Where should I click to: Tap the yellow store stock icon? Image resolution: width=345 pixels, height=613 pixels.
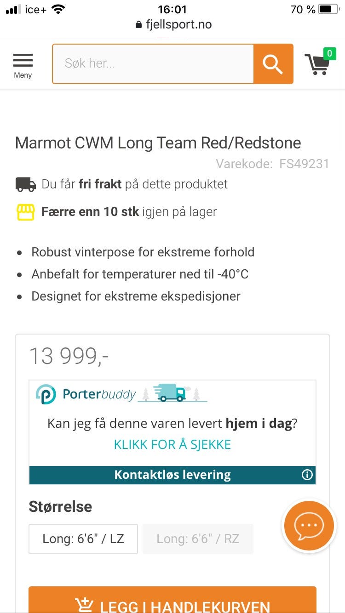point(26,212)
